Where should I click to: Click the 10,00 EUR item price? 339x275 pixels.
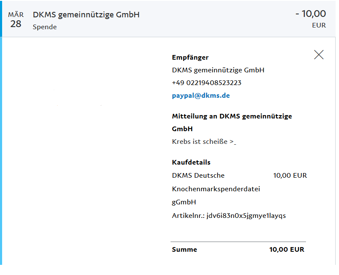coord(290,175)
